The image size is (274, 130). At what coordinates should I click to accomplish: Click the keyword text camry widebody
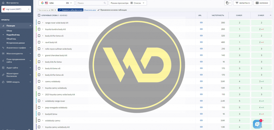pos(53,81)
